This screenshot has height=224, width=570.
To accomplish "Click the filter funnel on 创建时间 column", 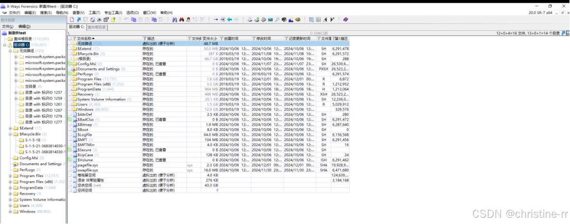I will coord(221,39).
